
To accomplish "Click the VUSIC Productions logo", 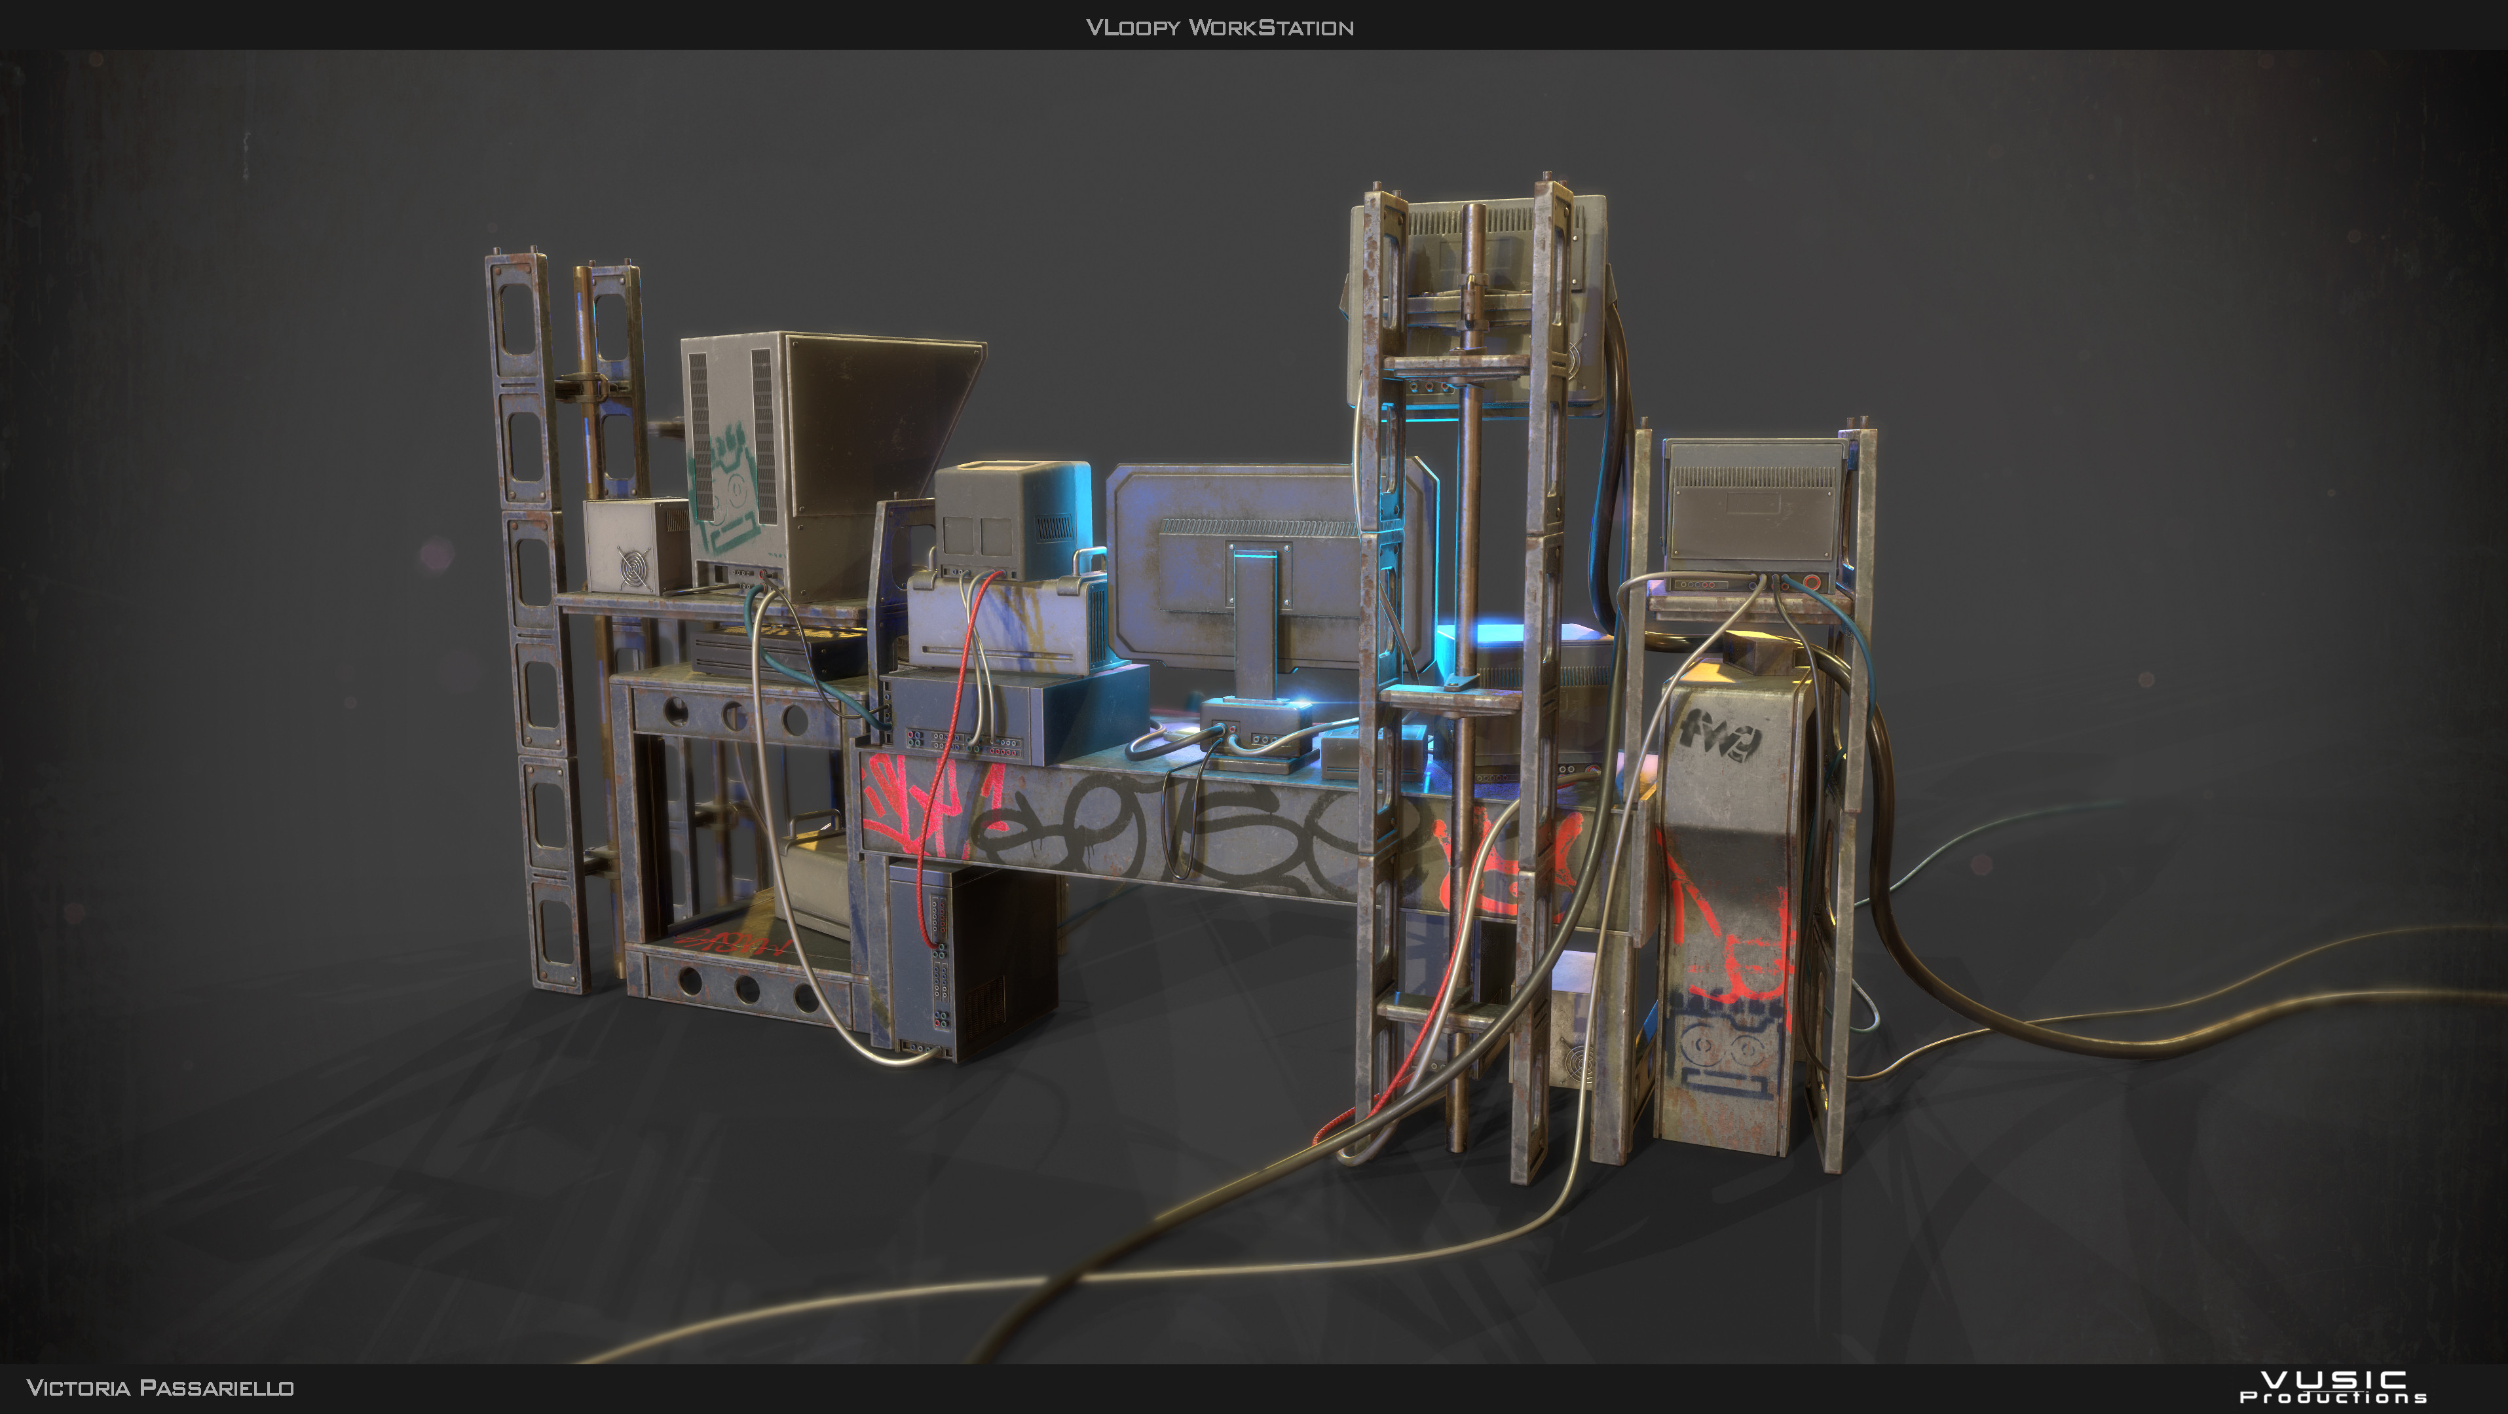I will pyautogui.click(x=2332, y=1387).
